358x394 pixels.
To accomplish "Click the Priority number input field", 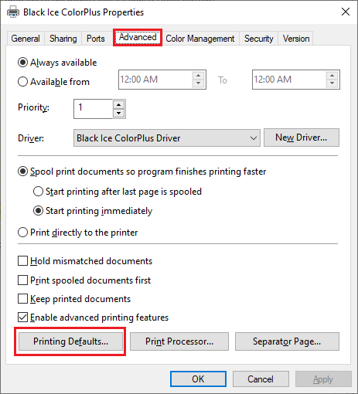I will [94, 109].
